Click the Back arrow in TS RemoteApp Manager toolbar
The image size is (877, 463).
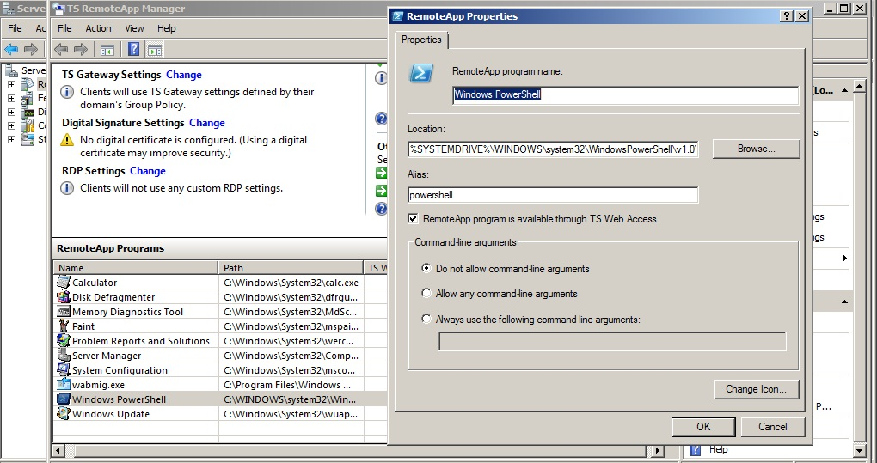60,50
